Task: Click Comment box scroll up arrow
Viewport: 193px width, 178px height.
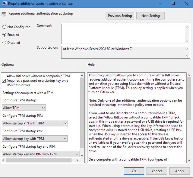Action: [187, 27]
